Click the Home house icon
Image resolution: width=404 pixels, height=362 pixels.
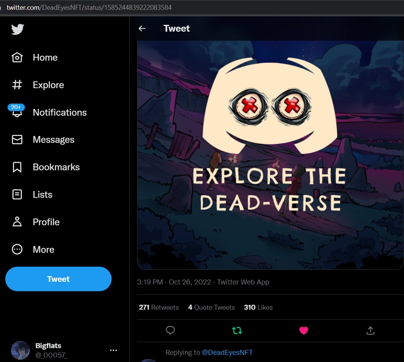17,57
